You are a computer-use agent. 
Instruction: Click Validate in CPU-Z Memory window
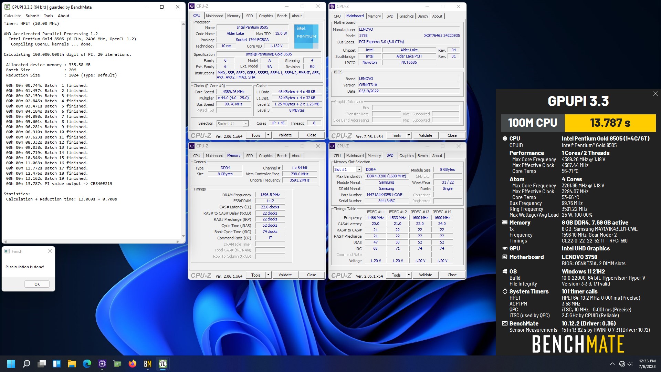coord(285,275)
